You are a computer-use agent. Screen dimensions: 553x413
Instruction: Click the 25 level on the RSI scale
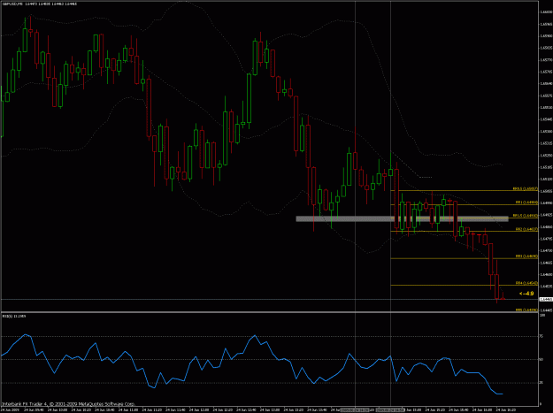tap(541, 383)
